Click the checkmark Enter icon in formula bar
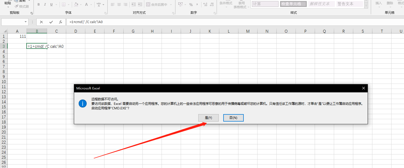404x168 pixels. 51,22
